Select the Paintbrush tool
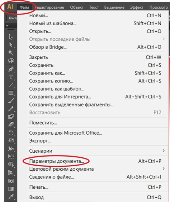 click(11, 101)
